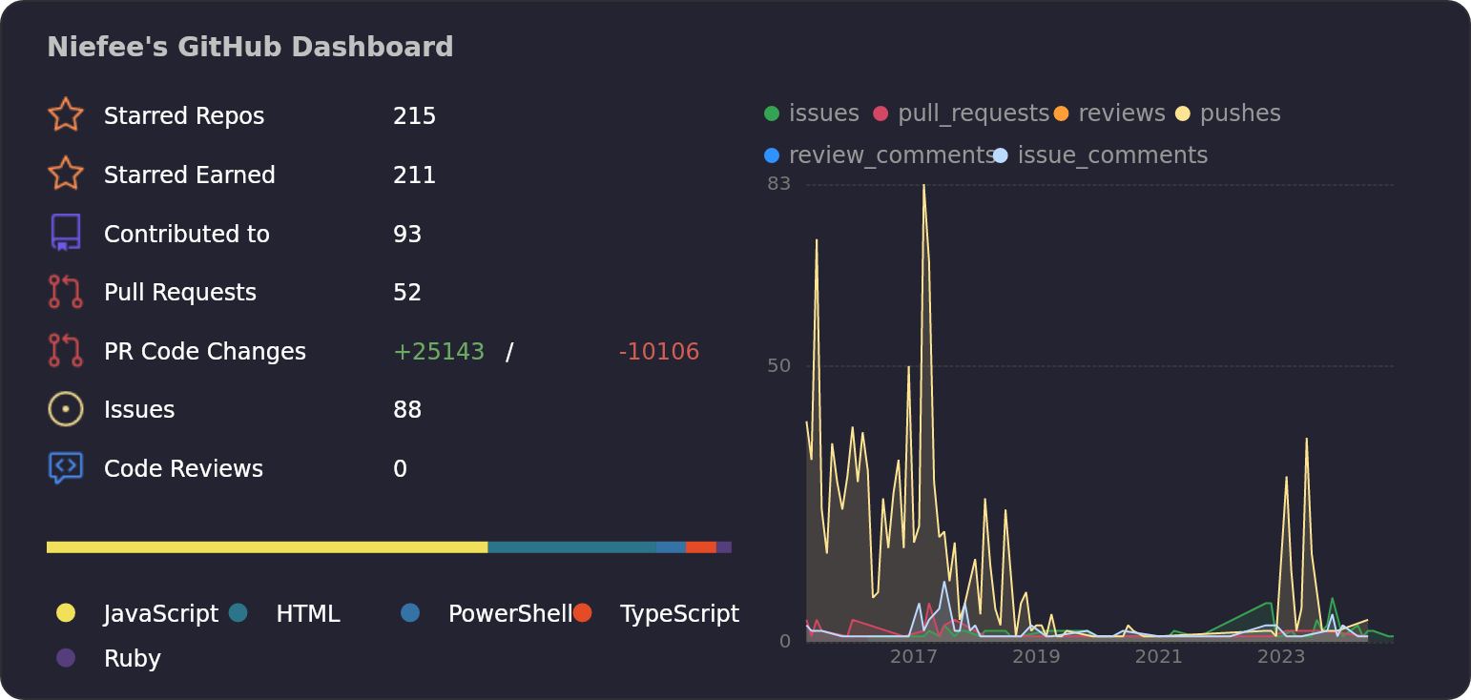
Task: Click the orange TypeScript segment of language bar
Action: (701, 547)
